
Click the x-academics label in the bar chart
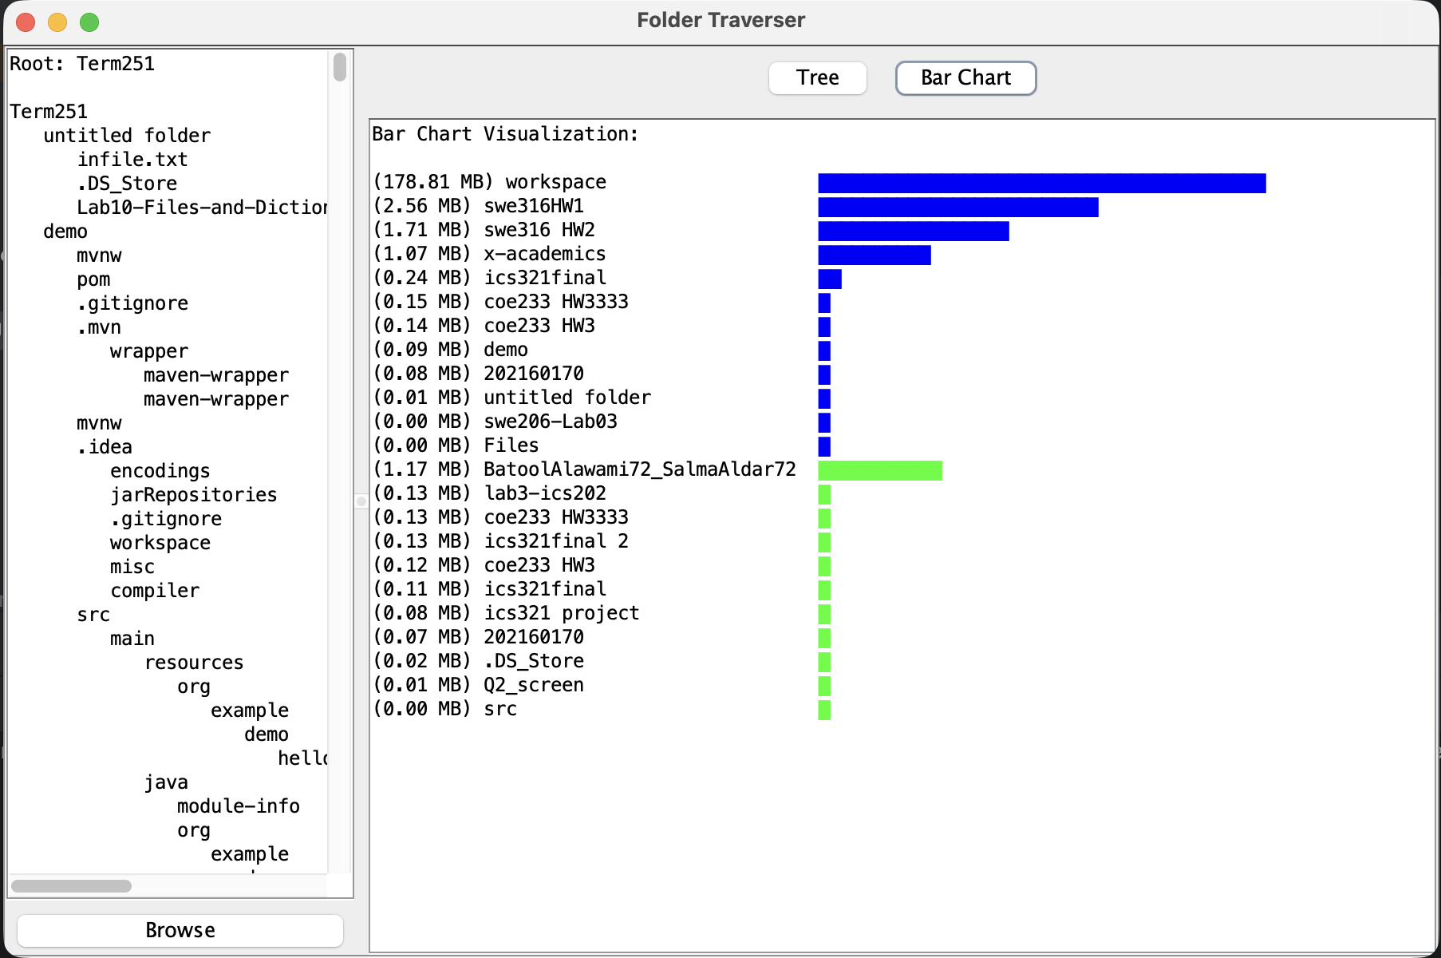545,253
